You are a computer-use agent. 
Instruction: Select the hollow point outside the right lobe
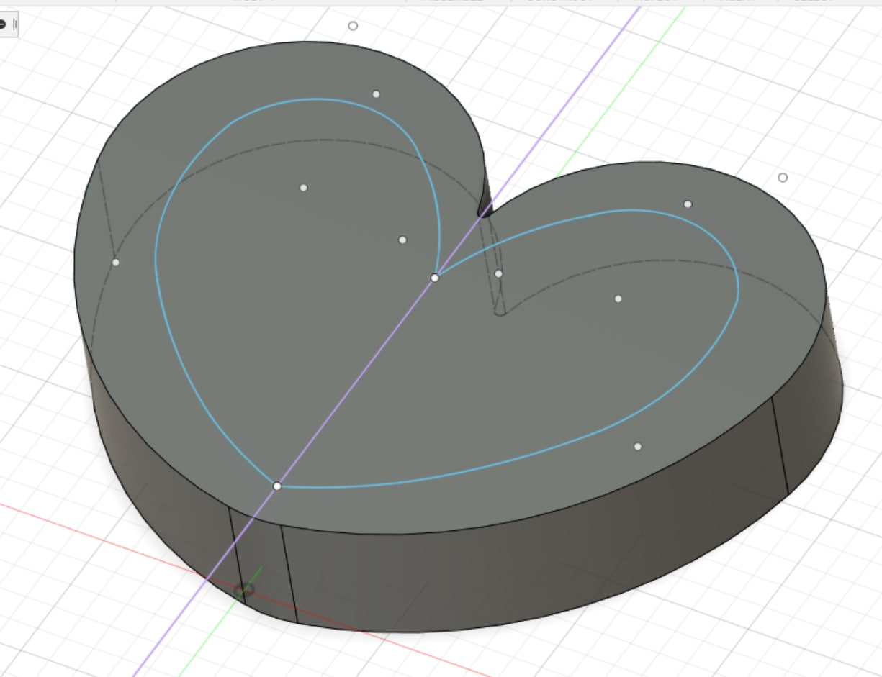tap(783, 178)
